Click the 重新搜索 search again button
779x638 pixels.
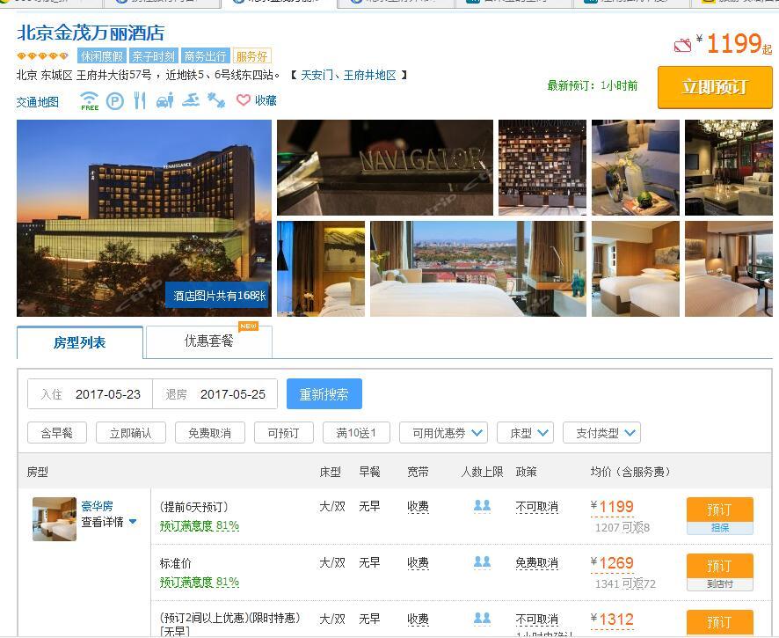pos(324,394)
